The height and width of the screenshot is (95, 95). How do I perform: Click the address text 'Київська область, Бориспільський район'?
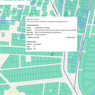[47, 30]
